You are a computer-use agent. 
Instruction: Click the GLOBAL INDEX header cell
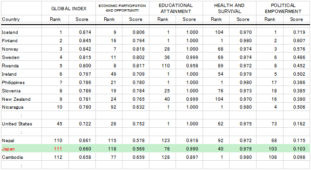click(69, 8)
